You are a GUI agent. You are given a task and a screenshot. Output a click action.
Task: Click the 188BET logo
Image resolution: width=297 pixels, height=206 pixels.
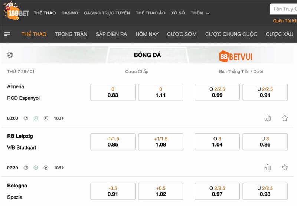[x=16, y=11]
